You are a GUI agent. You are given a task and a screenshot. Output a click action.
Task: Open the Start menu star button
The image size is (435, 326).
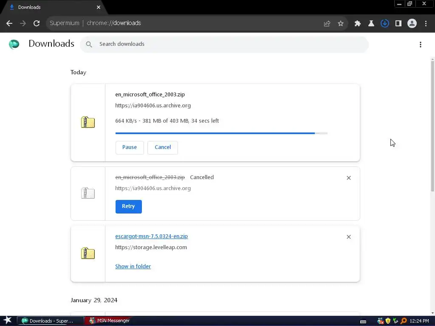point(8,320)
